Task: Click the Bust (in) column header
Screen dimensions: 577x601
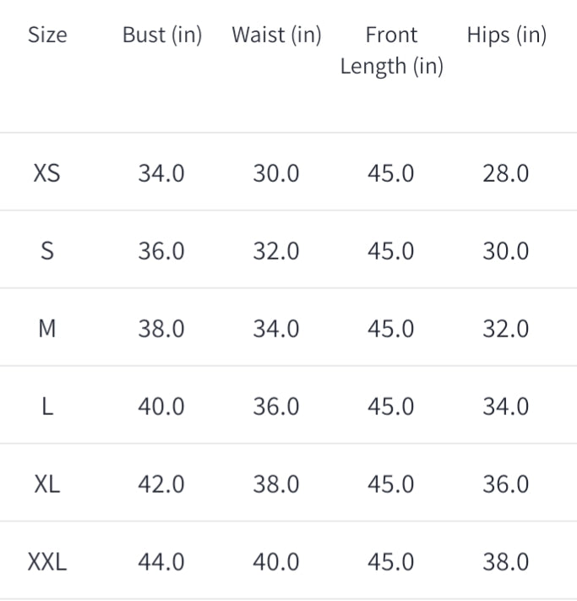Action: click(x=162, y=36)
